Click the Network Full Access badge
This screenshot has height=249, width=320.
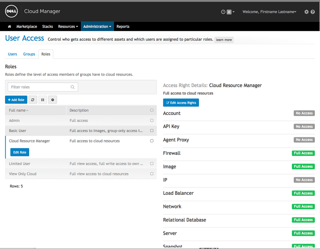click(x=303, y=207)
